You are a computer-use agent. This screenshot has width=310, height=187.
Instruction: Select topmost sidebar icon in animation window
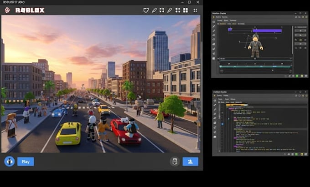pyautogui.click(x=214, y=22)
